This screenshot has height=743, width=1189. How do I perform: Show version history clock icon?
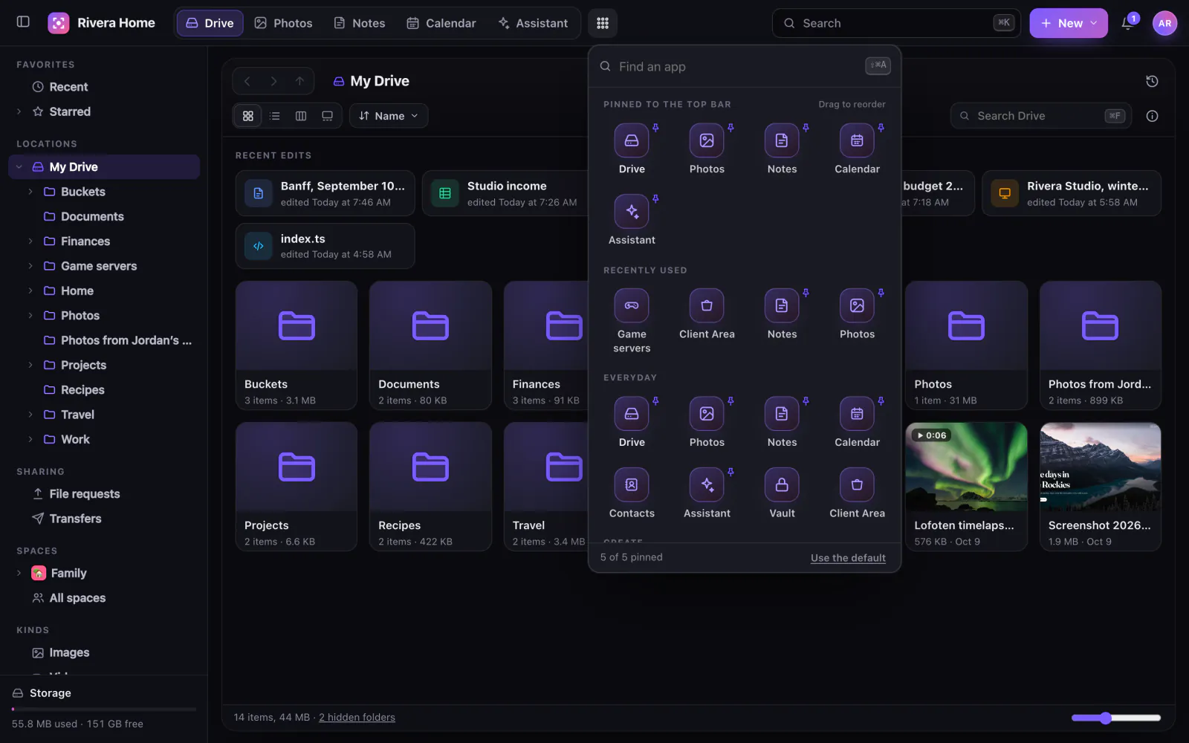[x=1152, y=81]
